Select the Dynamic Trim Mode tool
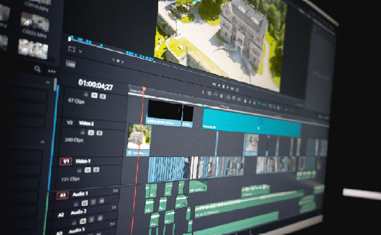Image resolution: width=381 pixels, height=235 pixels. [x=216, y=94]
